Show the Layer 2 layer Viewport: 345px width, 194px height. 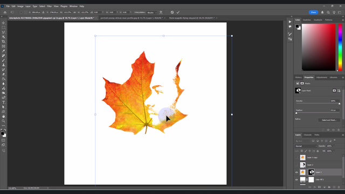(296, 165)
